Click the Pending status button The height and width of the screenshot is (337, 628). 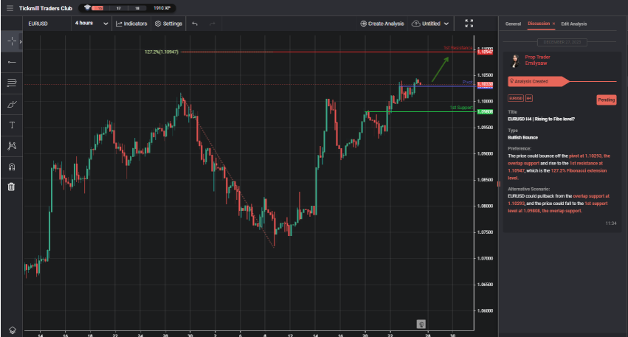tap(606, 100)
